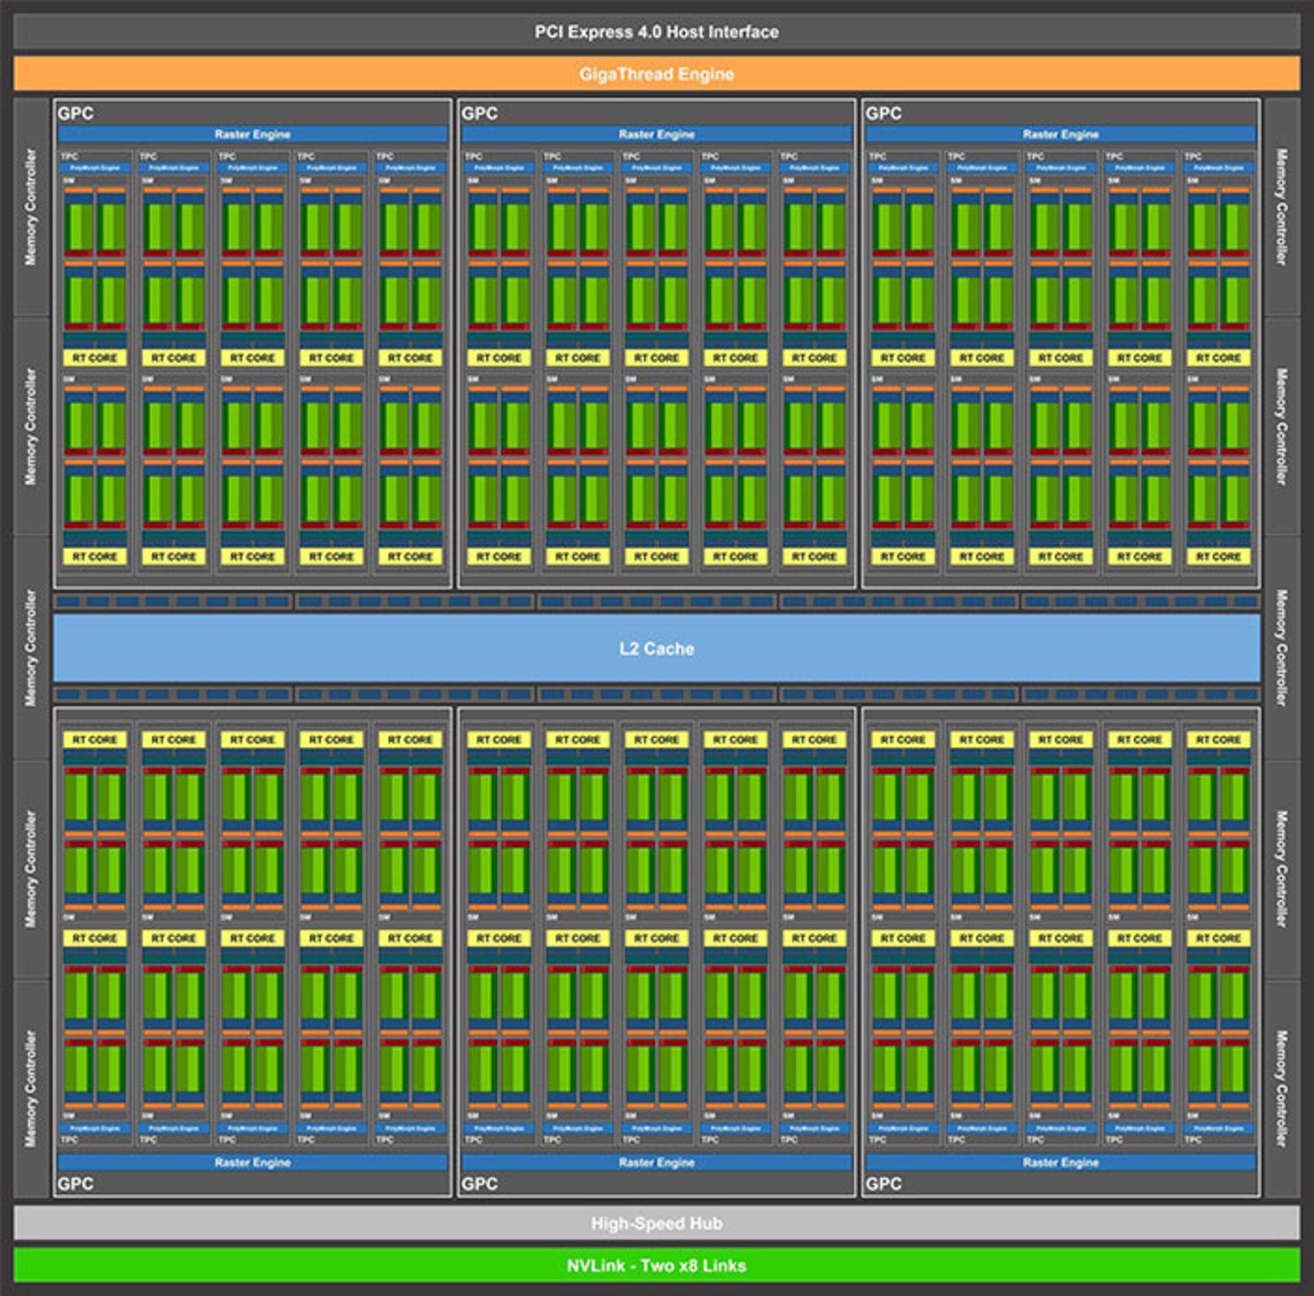Select the High-Speed Hub bar
The height and width of the screenshot is (1296, 1314).
[x=656, y=1223]
